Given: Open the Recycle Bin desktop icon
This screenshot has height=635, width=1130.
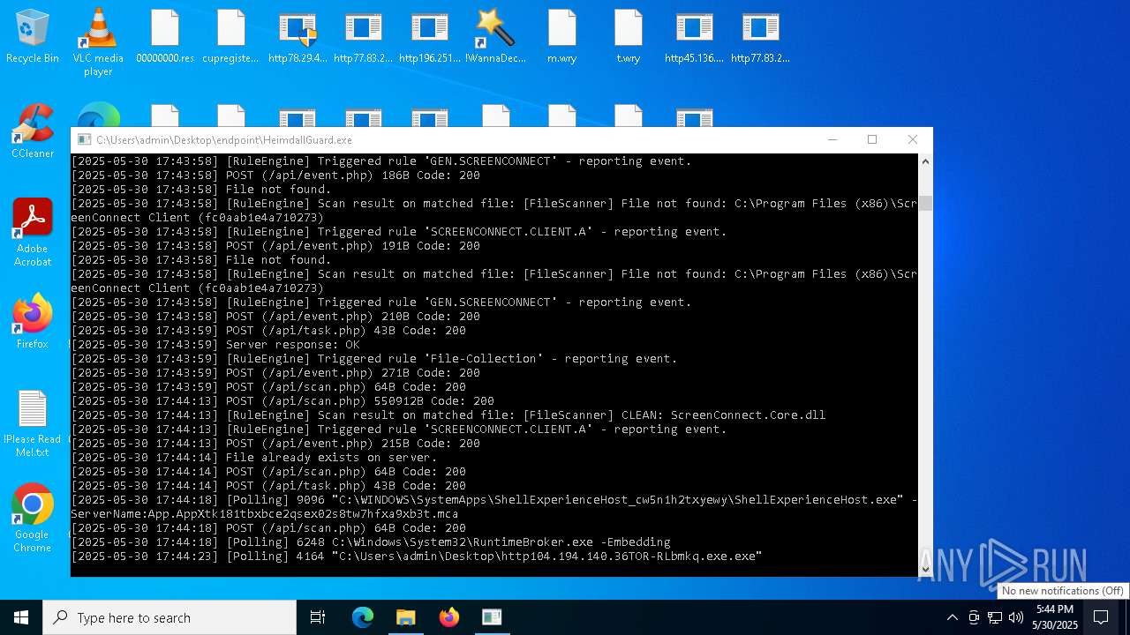Looking at the screenshot, I should pos(33,37).
